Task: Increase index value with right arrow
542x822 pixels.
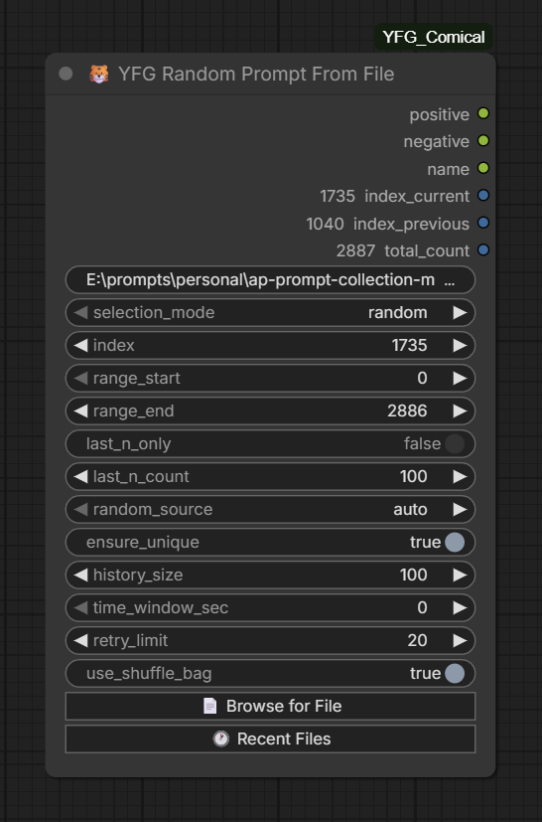Action: point(461,346)
